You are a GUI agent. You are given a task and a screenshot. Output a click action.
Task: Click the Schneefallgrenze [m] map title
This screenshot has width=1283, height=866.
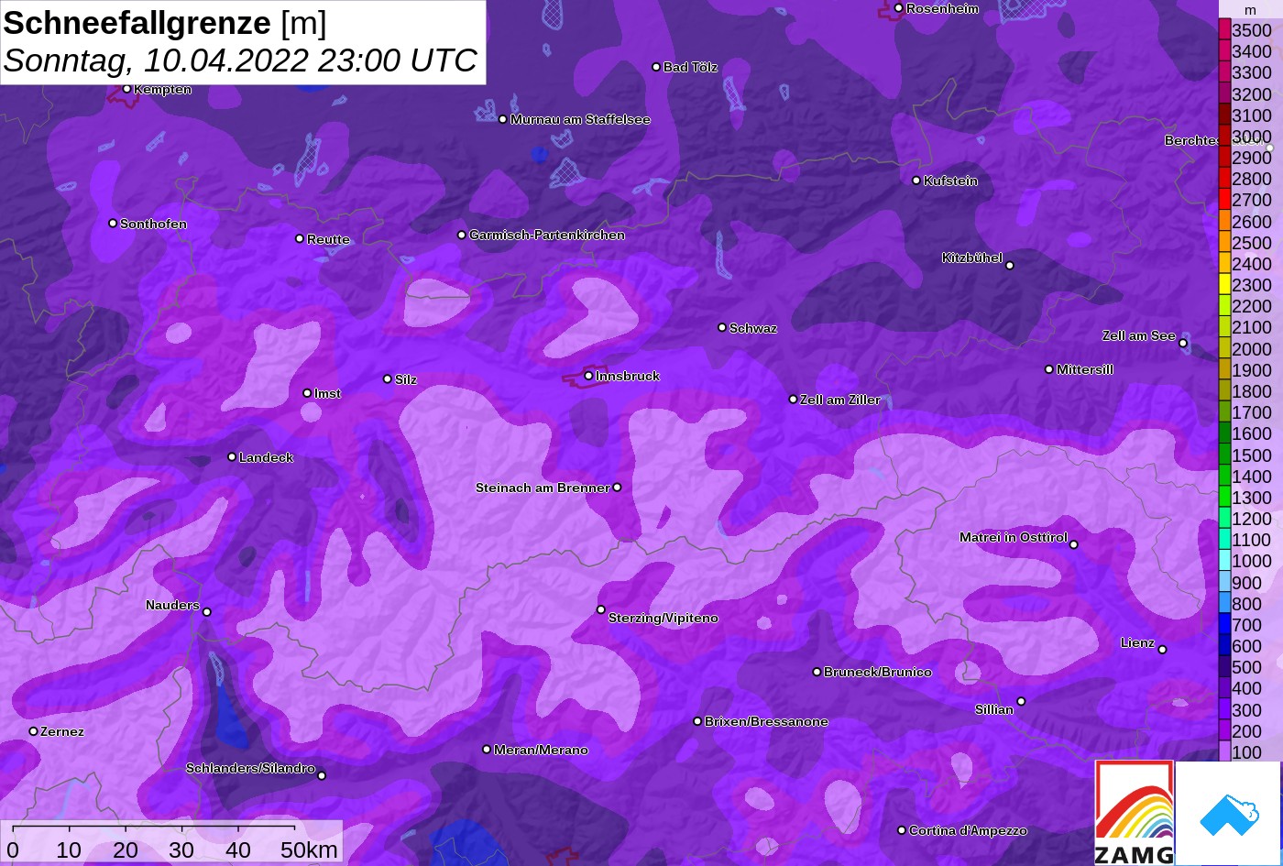click(x=165, y=23)
